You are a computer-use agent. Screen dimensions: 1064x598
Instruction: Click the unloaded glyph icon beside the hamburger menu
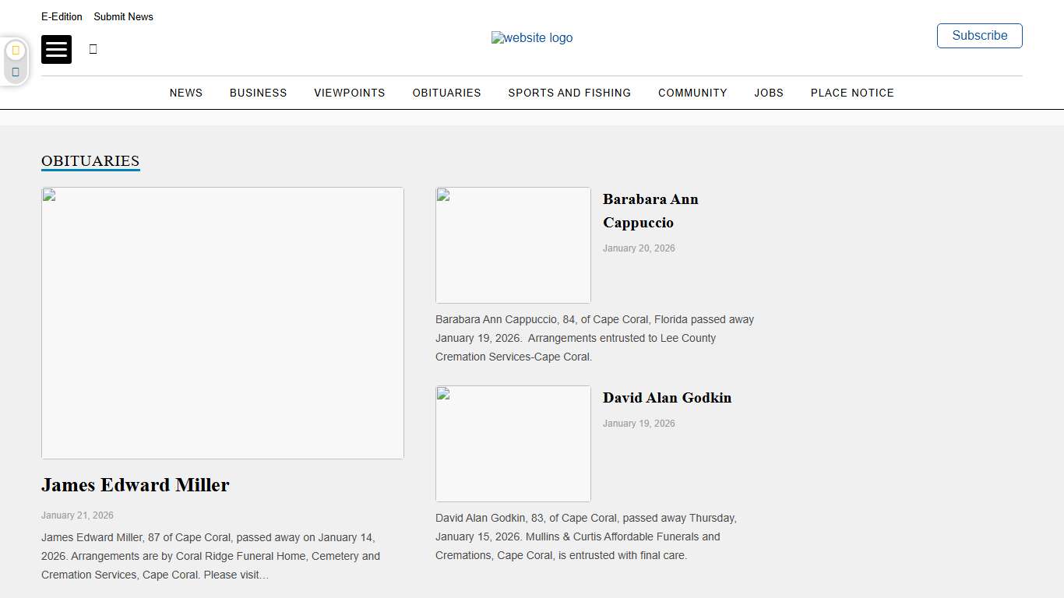click(93, 49)
